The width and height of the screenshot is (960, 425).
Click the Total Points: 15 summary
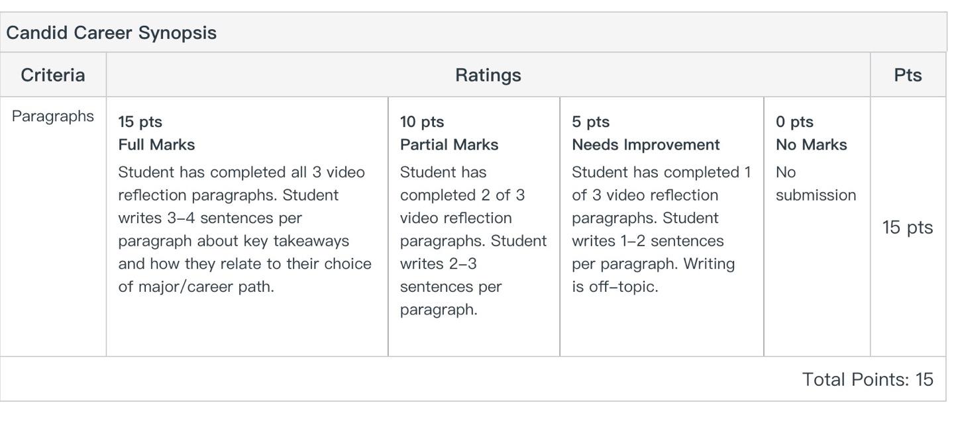tap(867, 379)
